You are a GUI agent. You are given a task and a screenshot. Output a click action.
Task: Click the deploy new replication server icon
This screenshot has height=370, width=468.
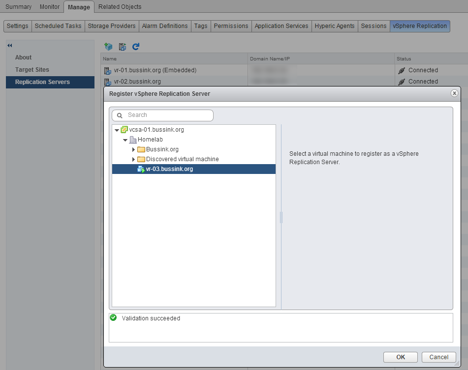point(108,47)
